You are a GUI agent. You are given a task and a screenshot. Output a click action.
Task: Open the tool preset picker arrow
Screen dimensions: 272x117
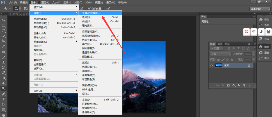point(10,9)
